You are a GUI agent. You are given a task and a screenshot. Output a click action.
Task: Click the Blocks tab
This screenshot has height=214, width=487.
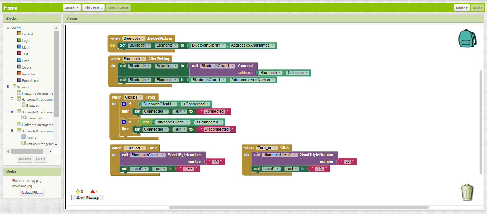(478, 7)
